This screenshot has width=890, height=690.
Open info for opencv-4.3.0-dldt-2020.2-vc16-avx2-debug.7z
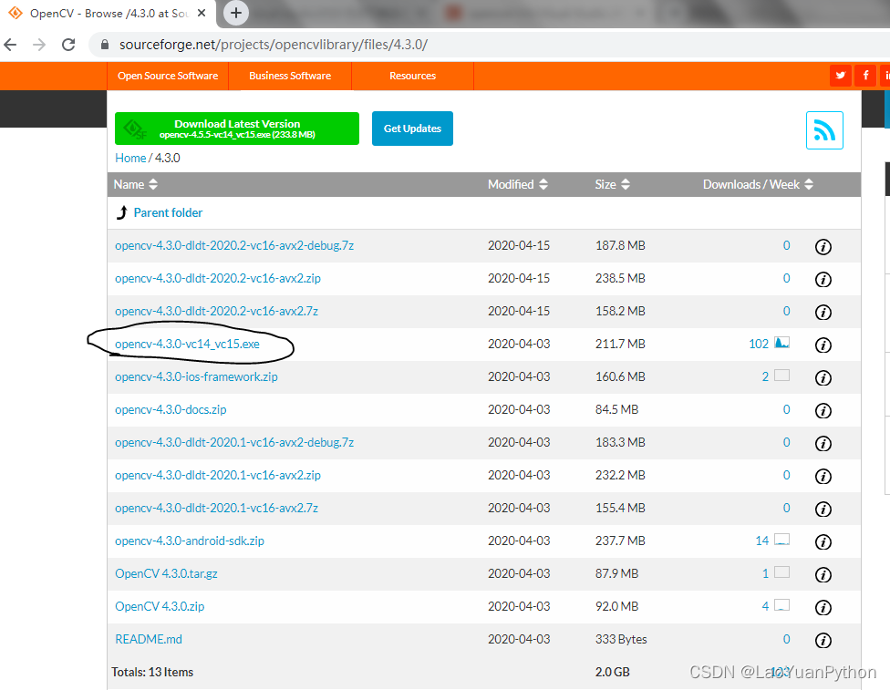point(823,247)
